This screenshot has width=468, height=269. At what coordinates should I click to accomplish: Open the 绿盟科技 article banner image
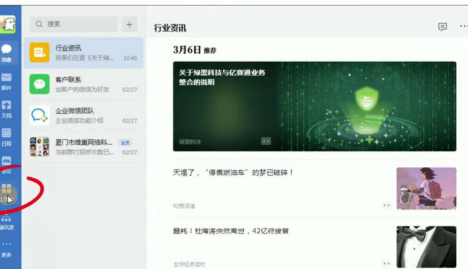[x=314, y=106]
